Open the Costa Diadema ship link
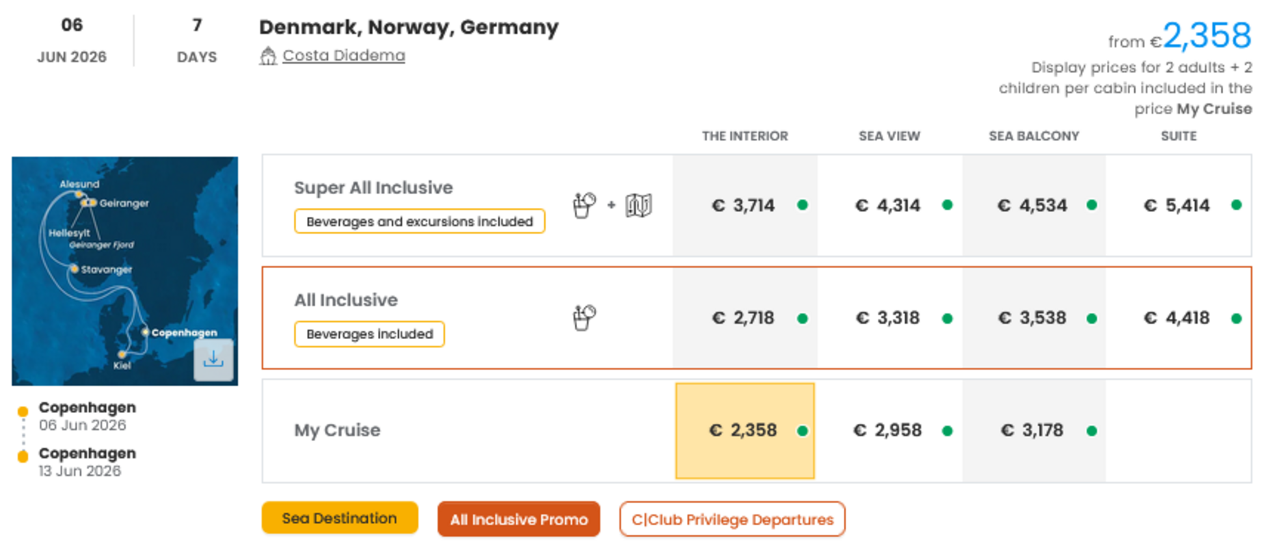Image resolution: width=1273 pixels, height=547 pixels. pyautogui.click(x=343, y=55)
